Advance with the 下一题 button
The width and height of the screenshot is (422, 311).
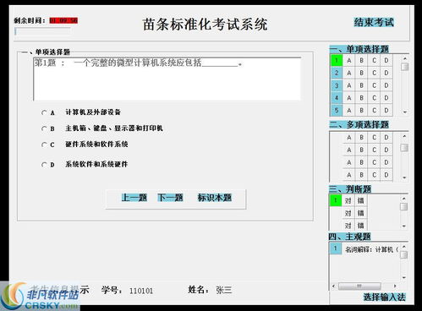point(170,198)
